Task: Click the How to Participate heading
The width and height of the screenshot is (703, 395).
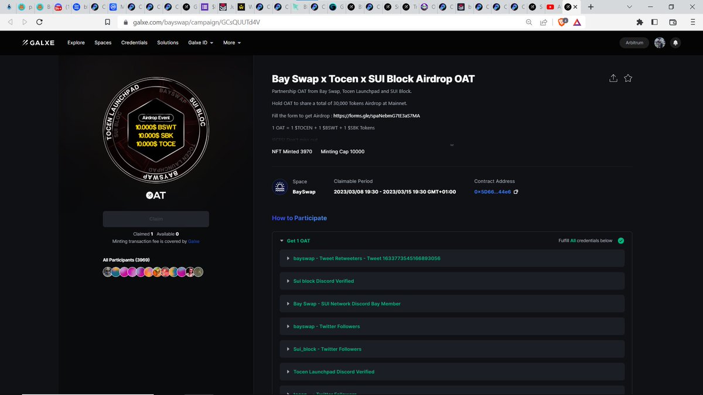Action: point(299,218)
